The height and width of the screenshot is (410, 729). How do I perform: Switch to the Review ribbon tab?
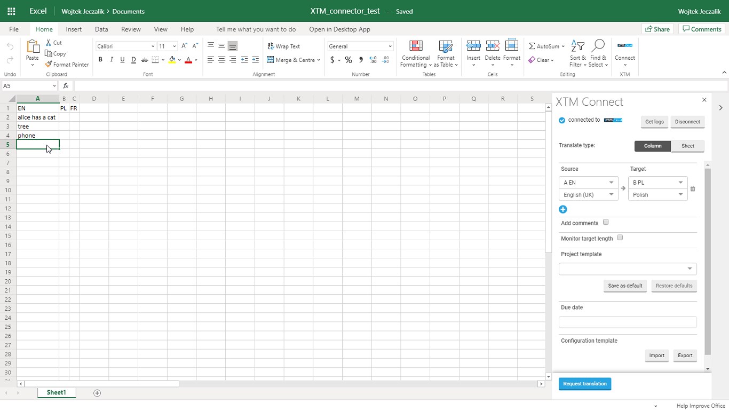coord(131,29)
